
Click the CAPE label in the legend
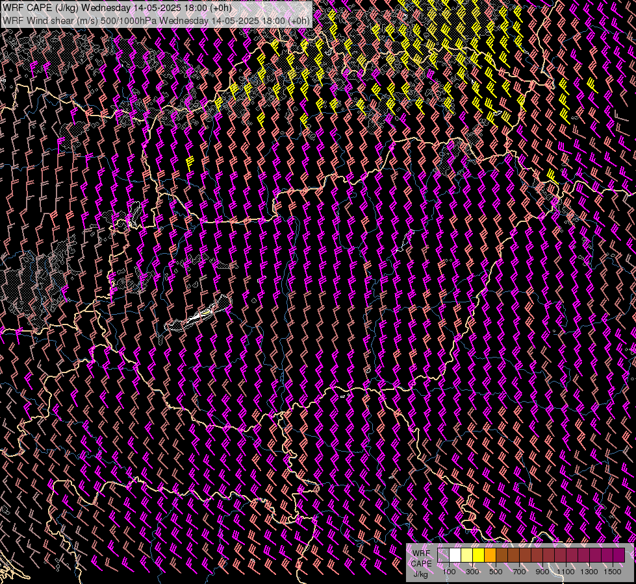tap(421, 564)
